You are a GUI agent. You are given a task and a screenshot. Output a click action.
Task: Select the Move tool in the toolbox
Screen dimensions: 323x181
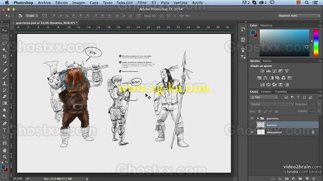(x=4, y=31)
